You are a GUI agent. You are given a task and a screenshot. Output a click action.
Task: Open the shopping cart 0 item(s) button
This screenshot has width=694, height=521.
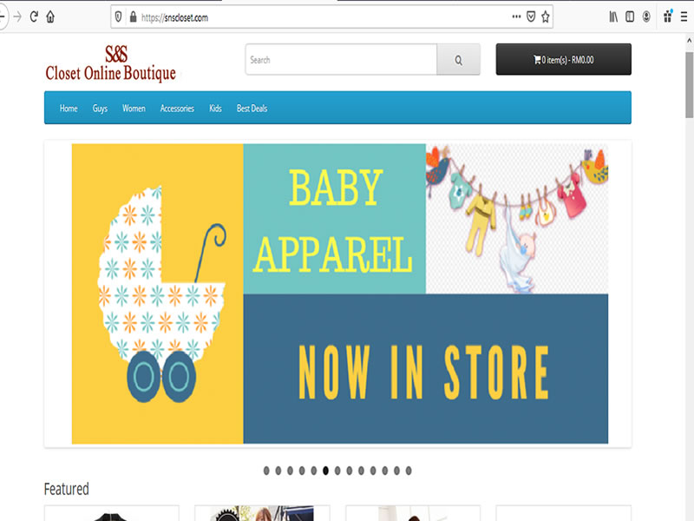click(x=563, y=59)
